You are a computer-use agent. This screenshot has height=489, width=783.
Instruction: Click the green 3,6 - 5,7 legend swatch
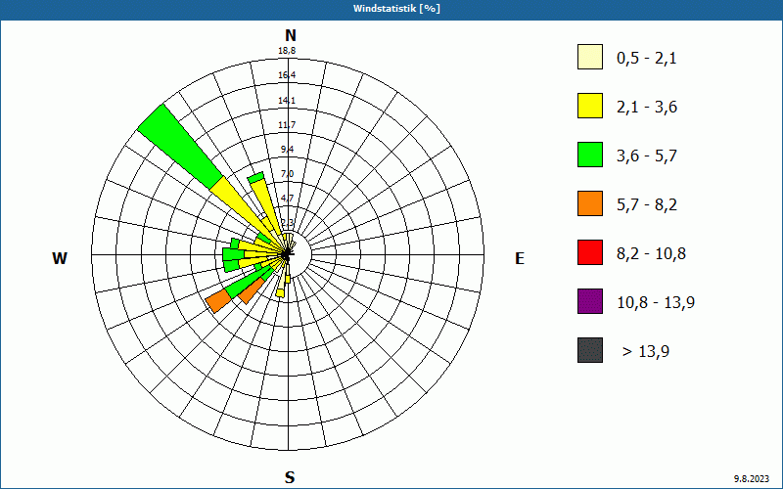590,155
